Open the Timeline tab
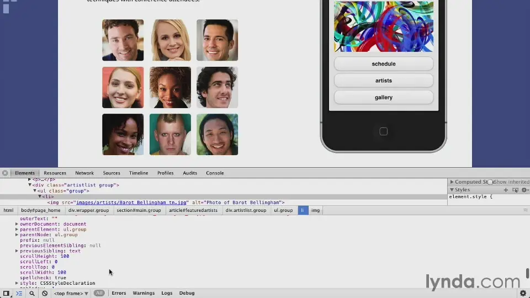The height and width of the screenshot is (298, 530). [139, 173]
